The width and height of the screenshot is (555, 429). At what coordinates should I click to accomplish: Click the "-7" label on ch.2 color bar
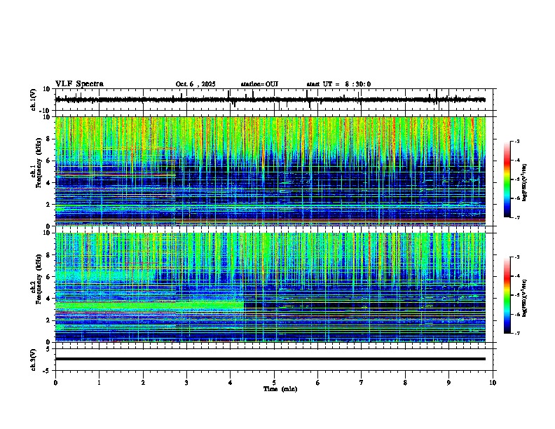tap(516, 333)
